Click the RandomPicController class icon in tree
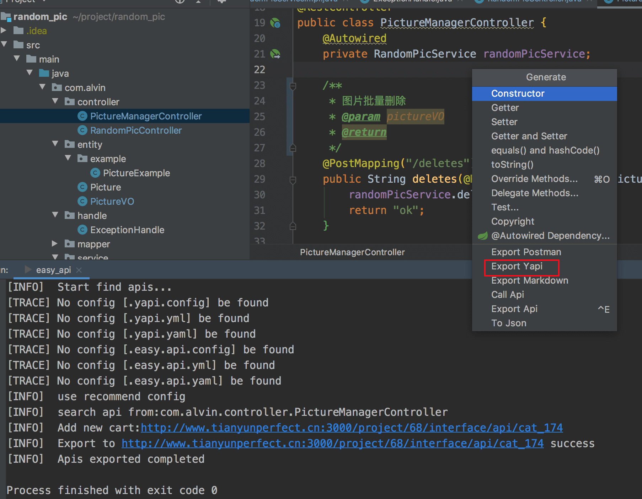The height and width of the screenshot is (499, 642). point(82,130)
